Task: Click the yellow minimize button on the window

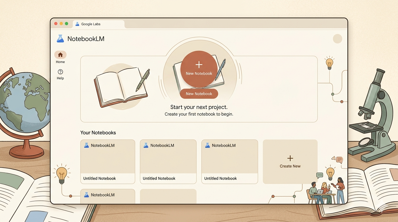Action: click(x=61, y=24)
